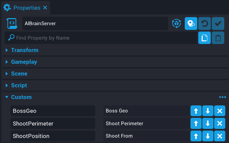Copy properties using the copy icon
Screen dimensions: 229x143
tap(204, 38)
